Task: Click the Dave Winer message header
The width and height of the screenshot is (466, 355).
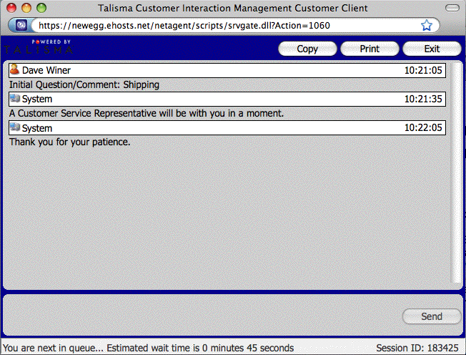Action: 214,70
